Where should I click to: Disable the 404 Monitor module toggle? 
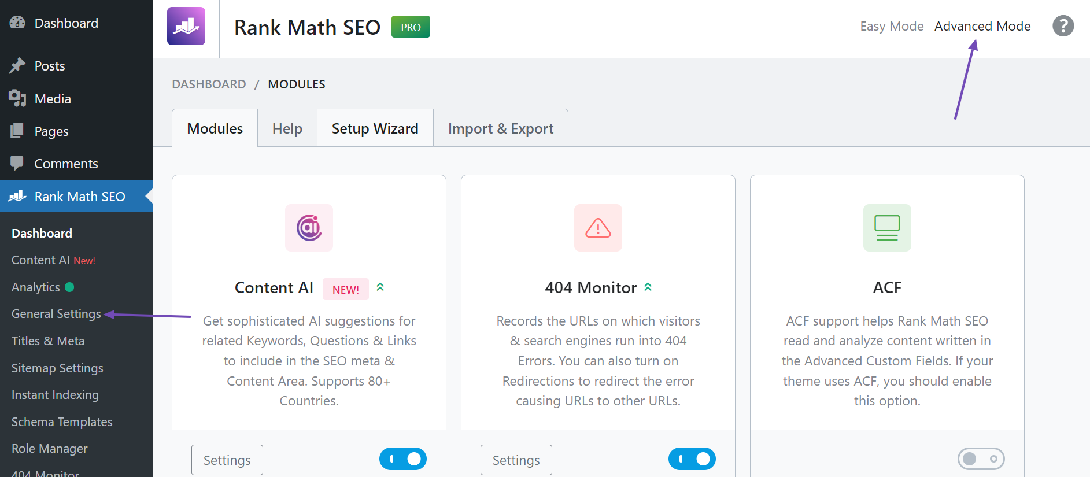[692, 459]
